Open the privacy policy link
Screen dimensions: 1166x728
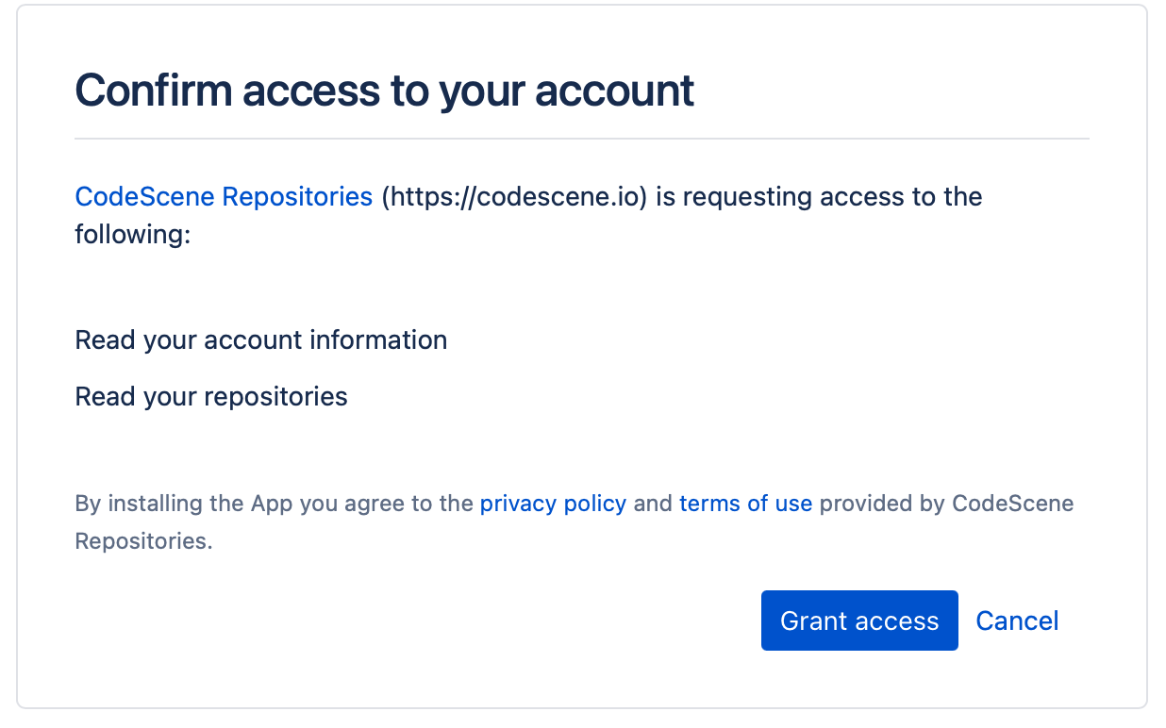click(x=553, y=504)
